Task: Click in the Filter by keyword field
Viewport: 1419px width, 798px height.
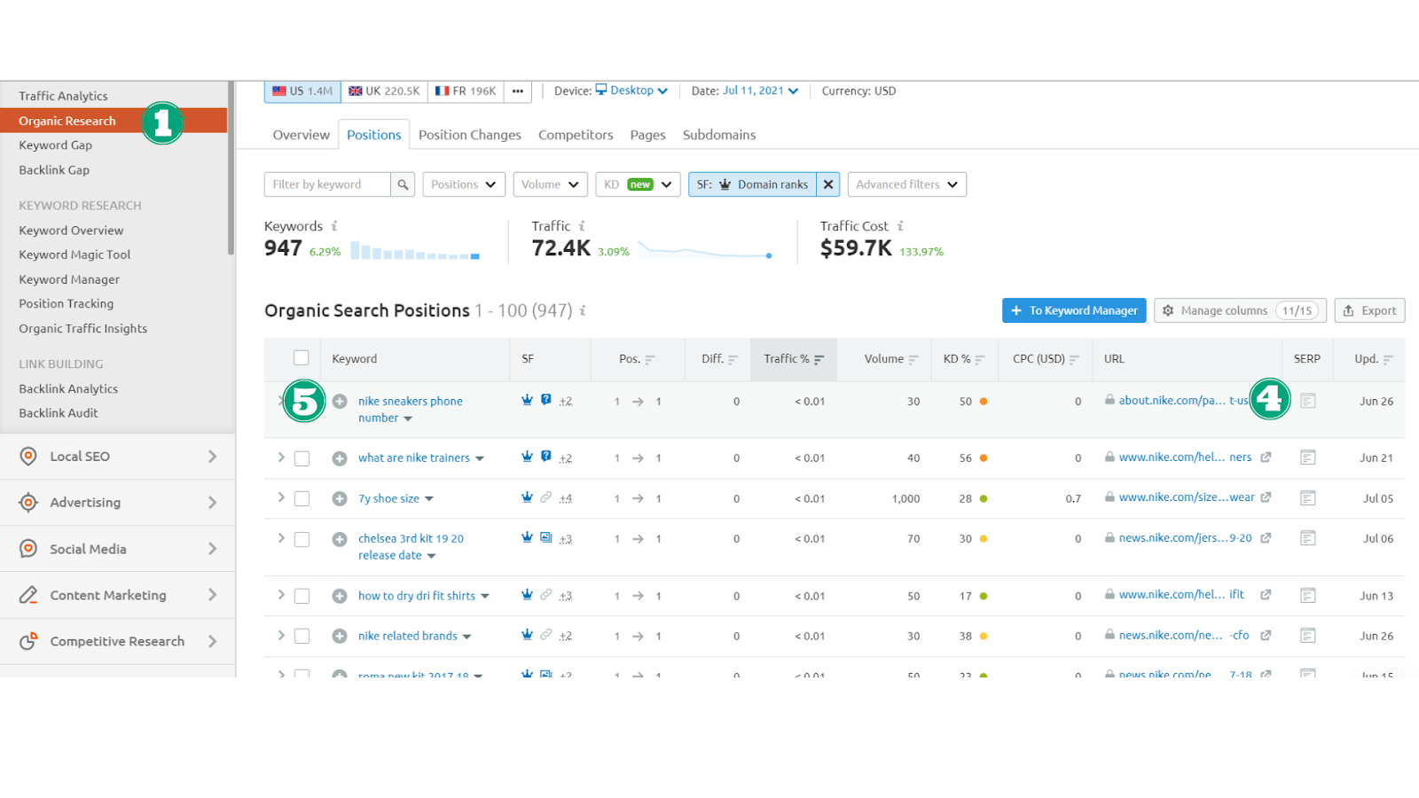Action: [x=327, y=184]
